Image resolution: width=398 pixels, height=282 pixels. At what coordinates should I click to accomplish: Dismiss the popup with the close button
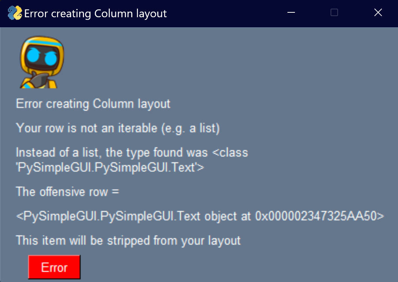[378, 12]
